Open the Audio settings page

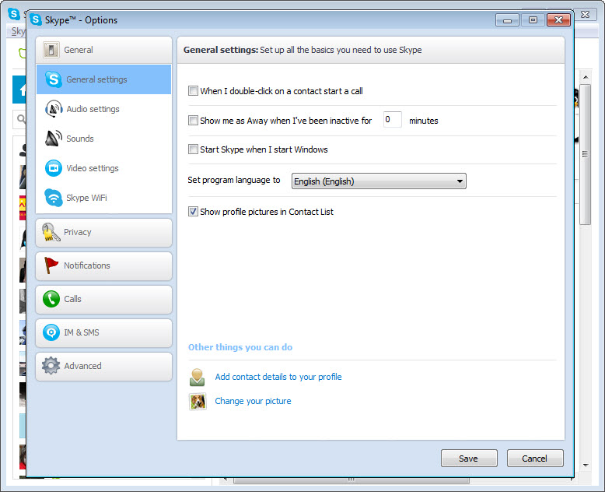[103, 109]
